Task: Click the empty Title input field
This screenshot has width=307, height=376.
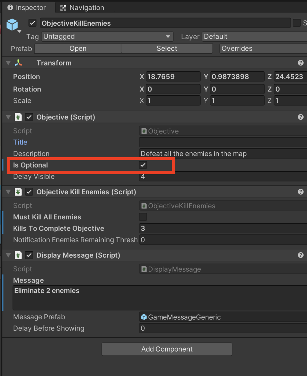Action: [223, 142]
